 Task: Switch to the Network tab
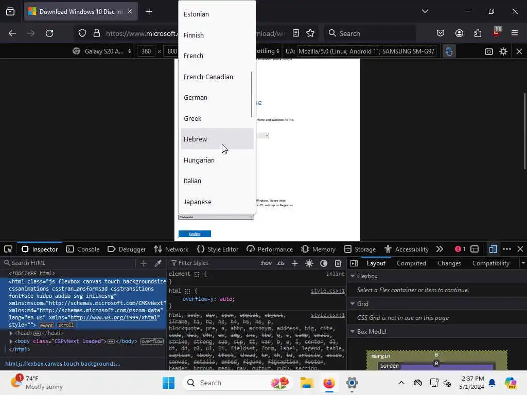171,249
